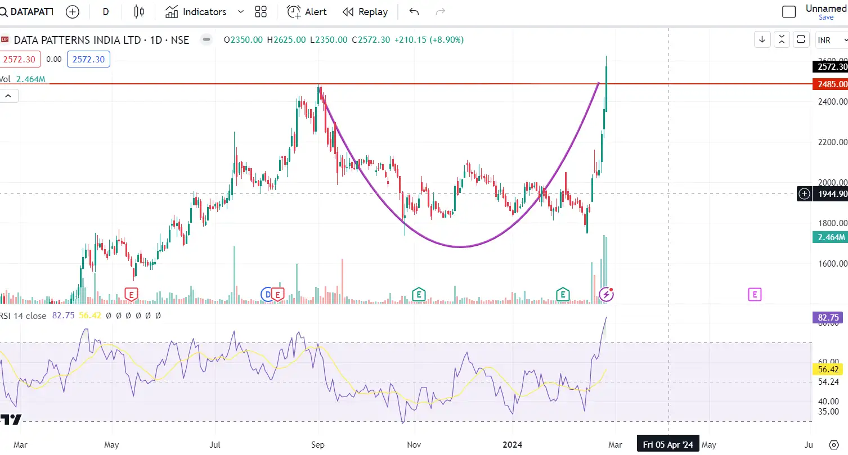Click the undo arrow icon
848x455 pixels.
(x=414, y=11)
